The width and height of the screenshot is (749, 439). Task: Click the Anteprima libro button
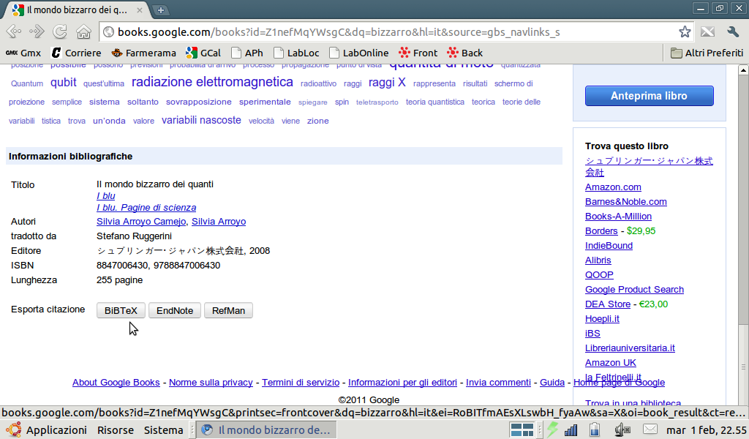tap(650, 96)
